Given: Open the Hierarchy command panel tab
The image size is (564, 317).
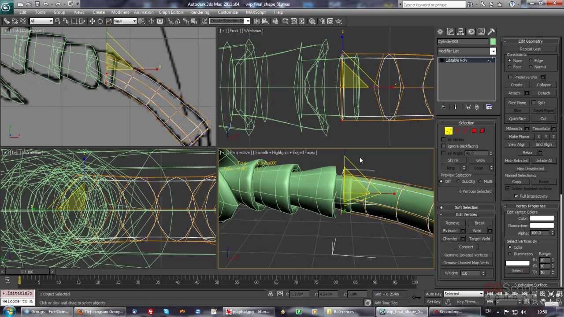Looking at the screenshot, I should pos(461,32).
